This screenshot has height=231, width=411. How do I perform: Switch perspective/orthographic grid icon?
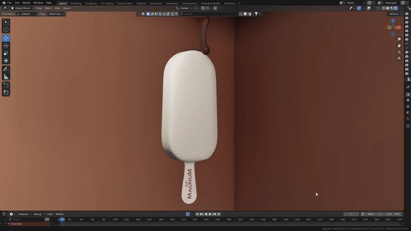pos(399,59)
